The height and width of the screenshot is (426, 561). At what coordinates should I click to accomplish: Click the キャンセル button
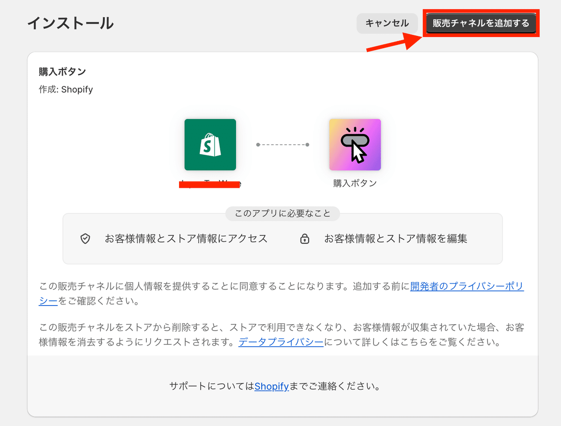point(387,23)
